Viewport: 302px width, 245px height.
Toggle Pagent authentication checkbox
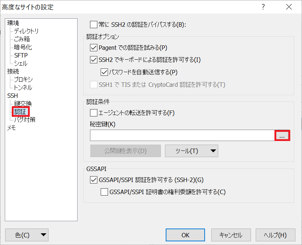94,48
